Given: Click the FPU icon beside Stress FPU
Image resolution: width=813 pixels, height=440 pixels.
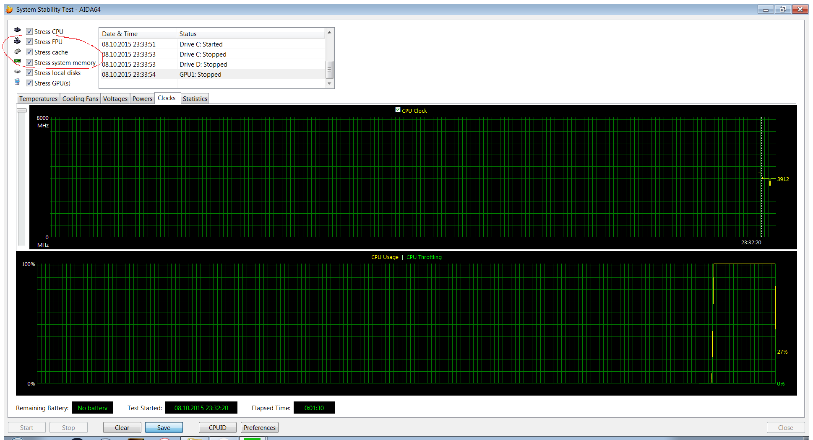Looking at the screenshot, I should (x=17, y=41).
